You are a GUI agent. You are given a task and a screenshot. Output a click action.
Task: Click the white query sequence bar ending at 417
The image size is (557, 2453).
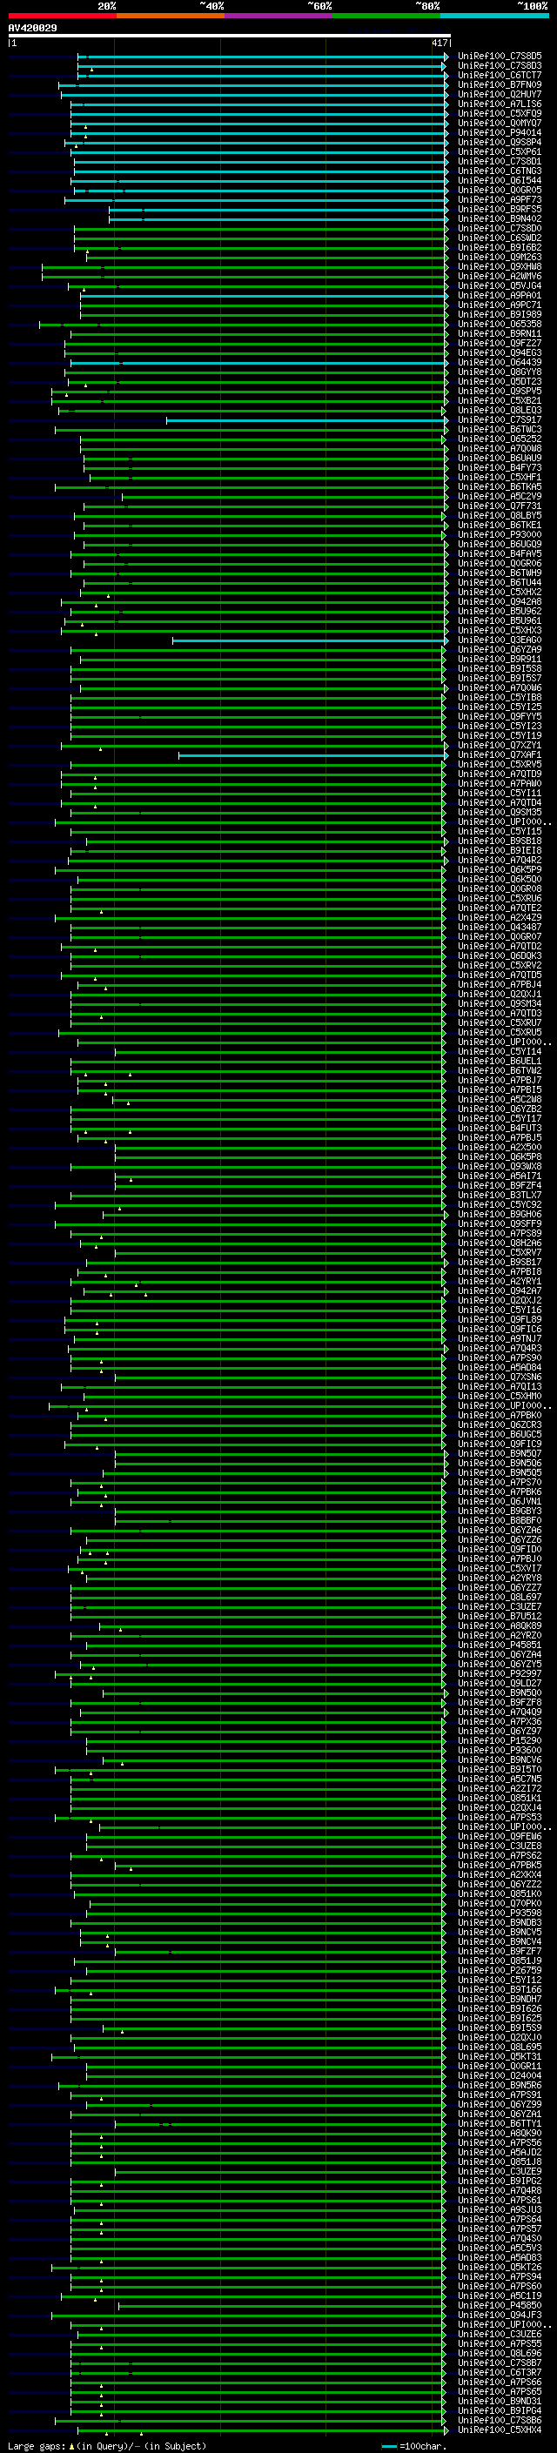[x=229, y=37]
